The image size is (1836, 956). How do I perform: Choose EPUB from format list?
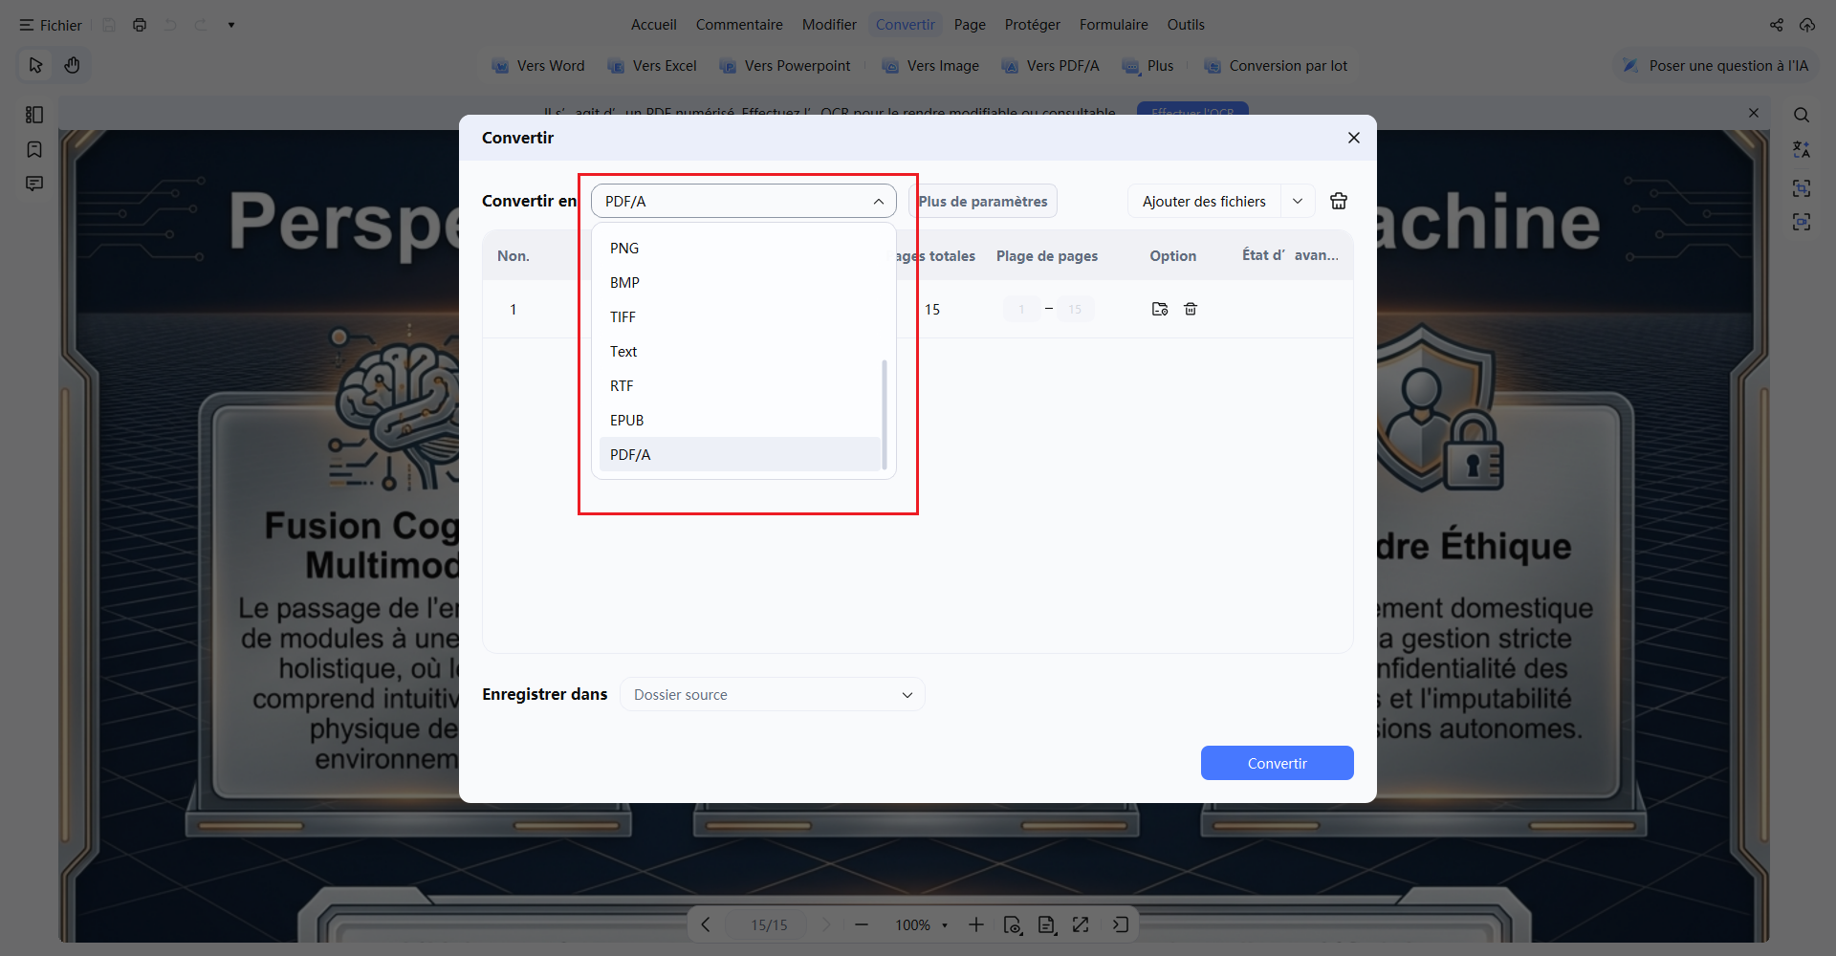[x=740, y=420]
